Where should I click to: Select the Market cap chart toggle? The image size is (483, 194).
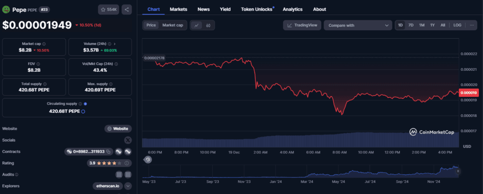pos(173,25)
